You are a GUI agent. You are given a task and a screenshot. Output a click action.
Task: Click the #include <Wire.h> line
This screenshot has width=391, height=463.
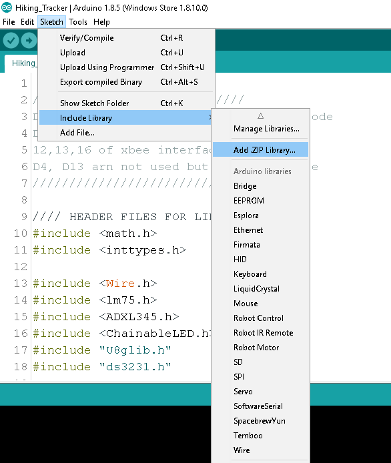click(95, 284)
